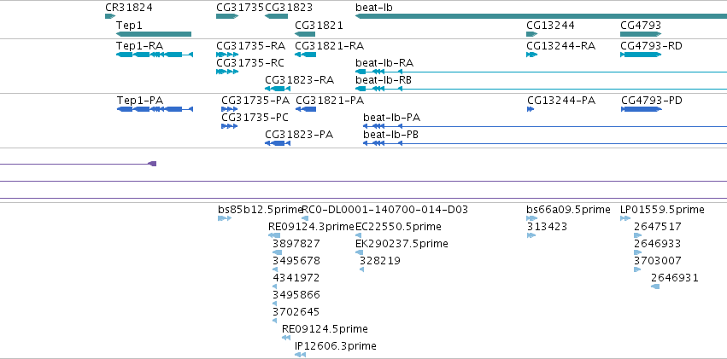This screenshot has width=727, height=359.
Task: Select the CG31823-RA transcript glyph
Action: (x=278, y=89)
